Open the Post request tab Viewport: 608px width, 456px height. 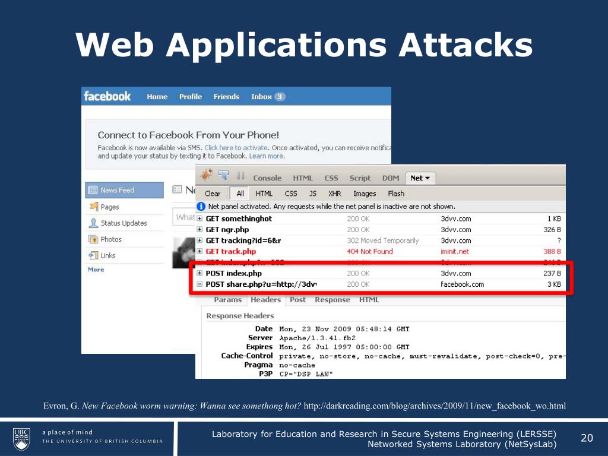click(298, 300)
